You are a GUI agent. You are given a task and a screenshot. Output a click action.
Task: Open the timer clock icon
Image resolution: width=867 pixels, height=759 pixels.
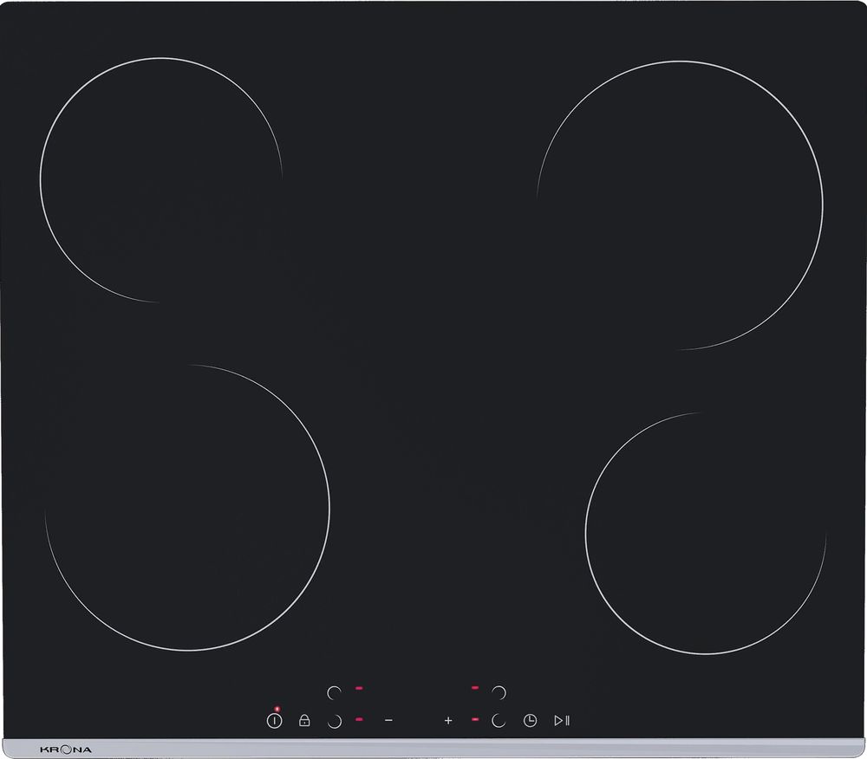coord(530,720)
